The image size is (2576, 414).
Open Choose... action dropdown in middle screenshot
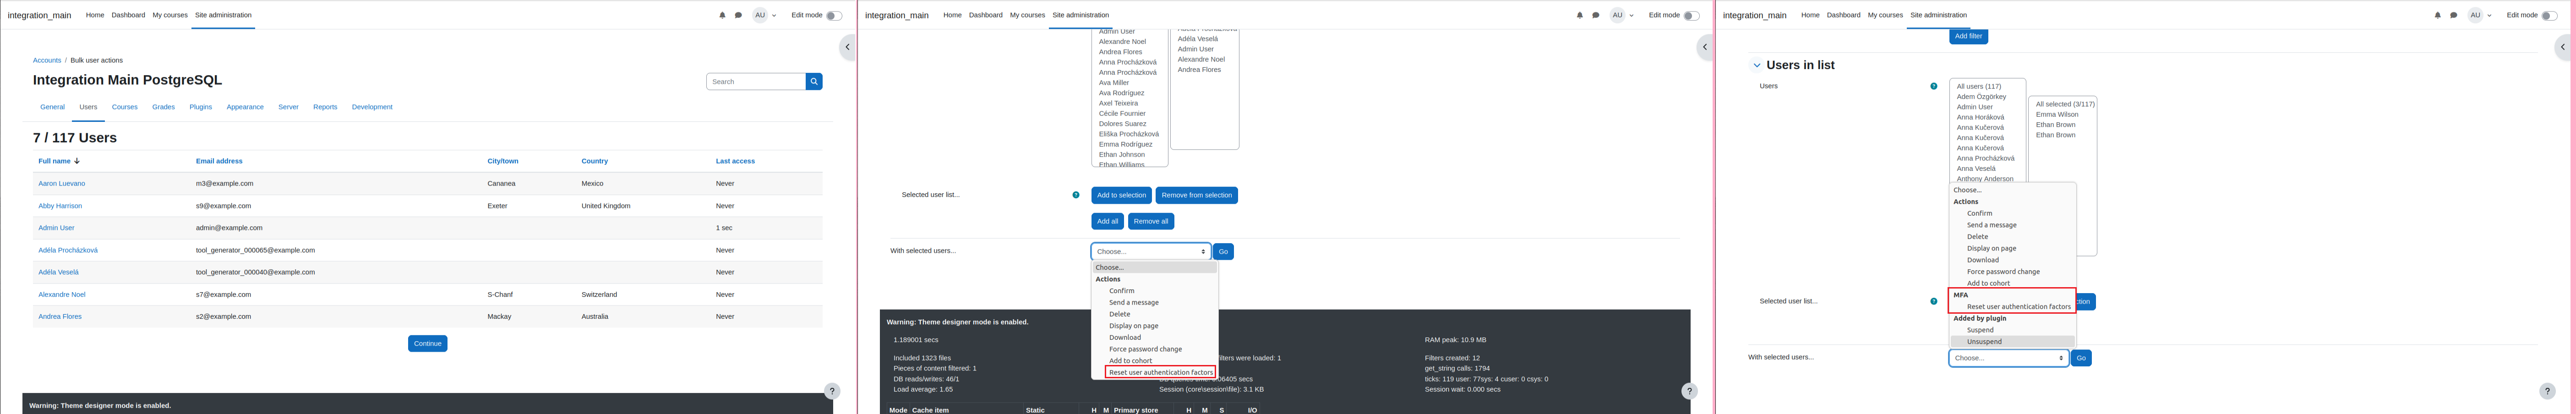click(1151, 251)
